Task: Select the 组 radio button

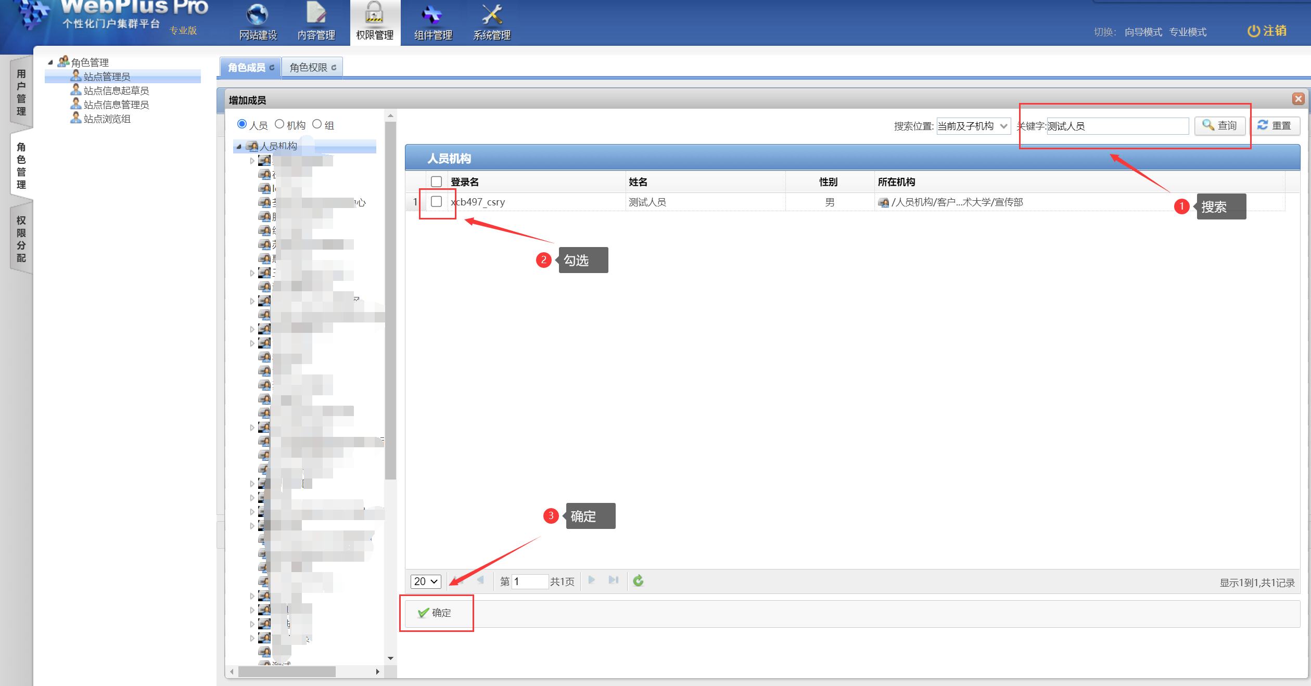Action: (x=317, y=124)
